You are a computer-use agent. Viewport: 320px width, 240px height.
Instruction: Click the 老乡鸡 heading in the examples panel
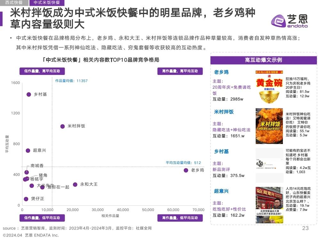[221, 72]
